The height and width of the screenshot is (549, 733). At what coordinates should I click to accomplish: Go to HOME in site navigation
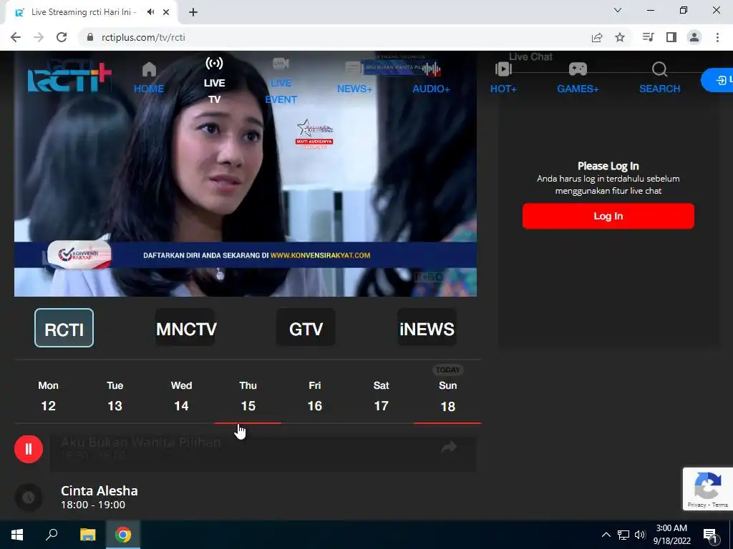click(149, 77)
